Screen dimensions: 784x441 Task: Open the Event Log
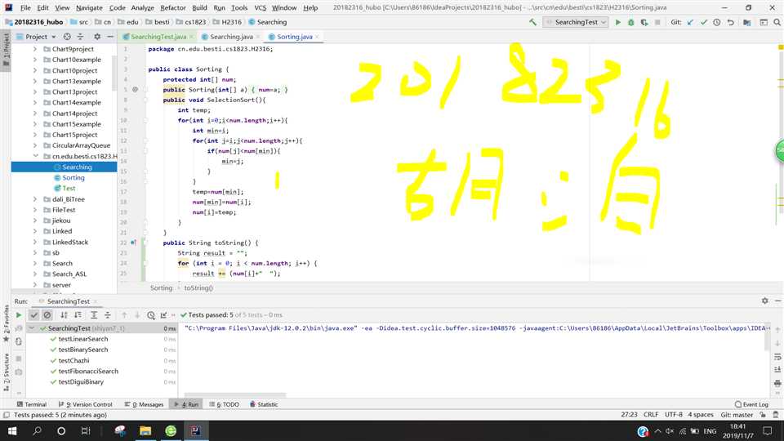(751, 404)
